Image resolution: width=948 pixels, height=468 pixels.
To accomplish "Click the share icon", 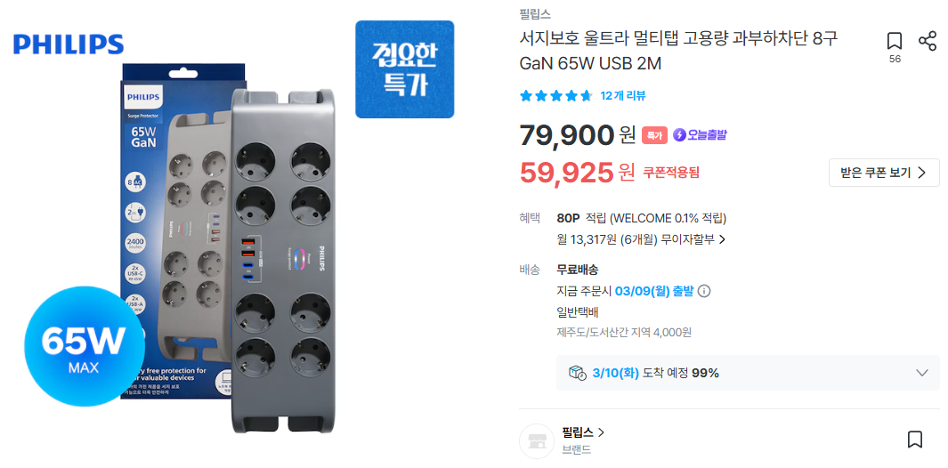I will point(927,41).
